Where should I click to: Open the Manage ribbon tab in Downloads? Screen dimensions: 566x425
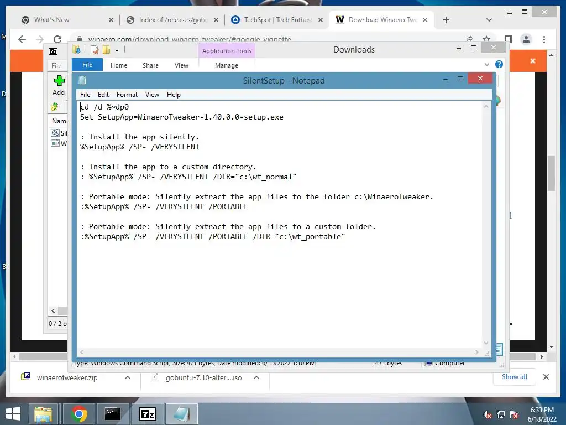[x=226, y=65]
